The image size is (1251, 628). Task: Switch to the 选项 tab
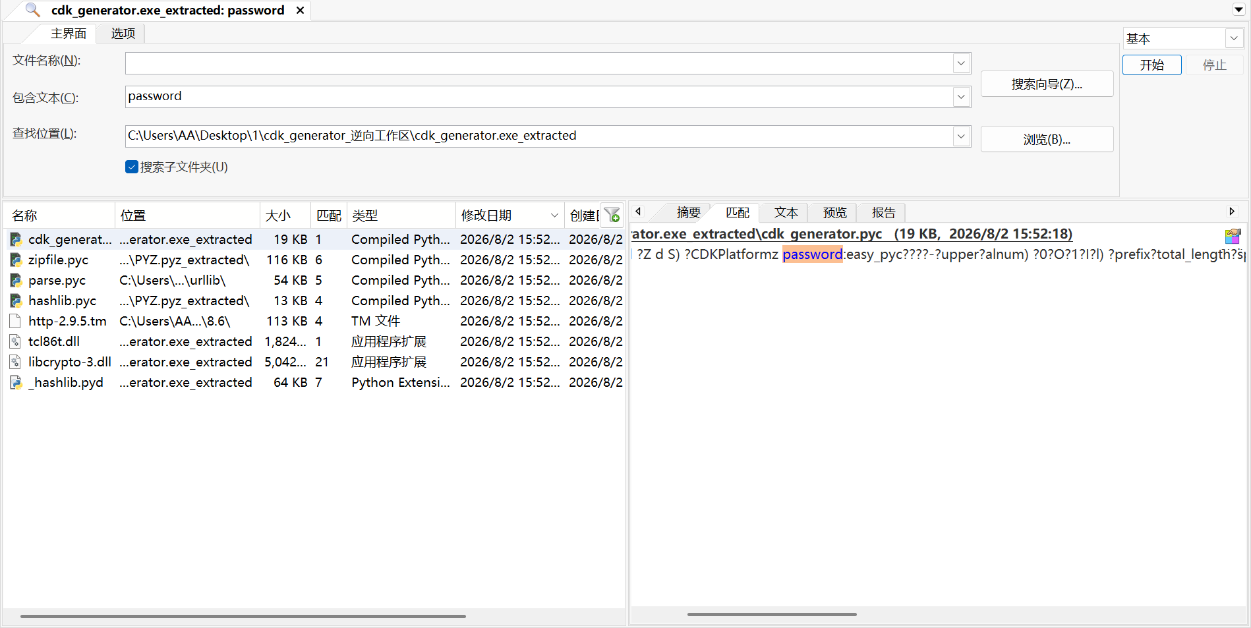click(123, 34)
